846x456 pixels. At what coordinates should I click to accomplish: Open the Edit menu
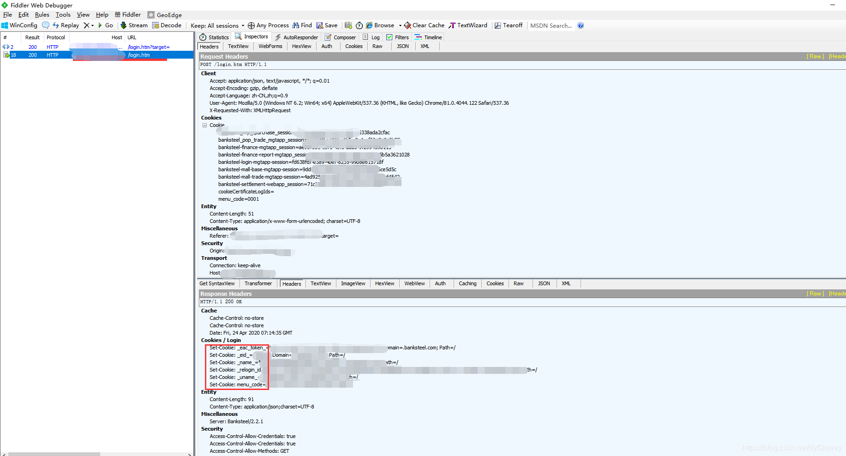pyautogui.click(x=24, y=15)
